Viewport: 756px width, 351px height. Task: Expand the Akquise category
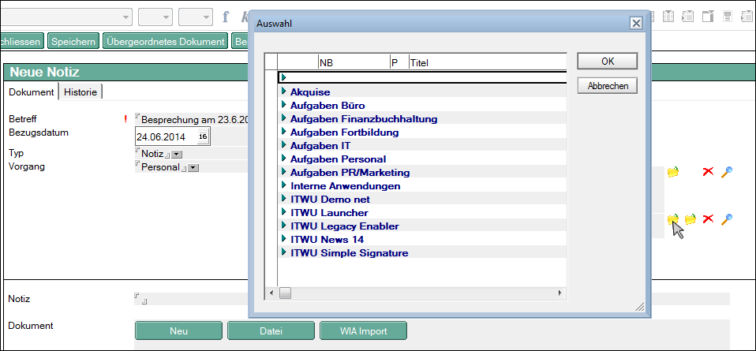click(283, 92)
